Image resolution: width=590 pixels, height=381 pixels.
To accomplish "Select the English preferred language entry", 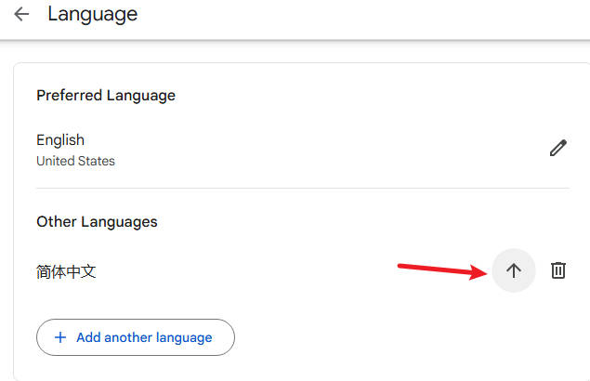I will click(x=60, y=140).
